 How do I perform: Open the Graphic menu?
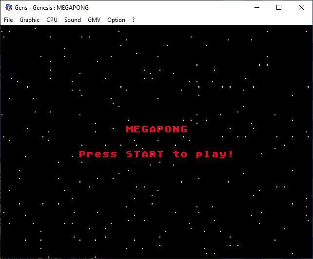[29, 20]
